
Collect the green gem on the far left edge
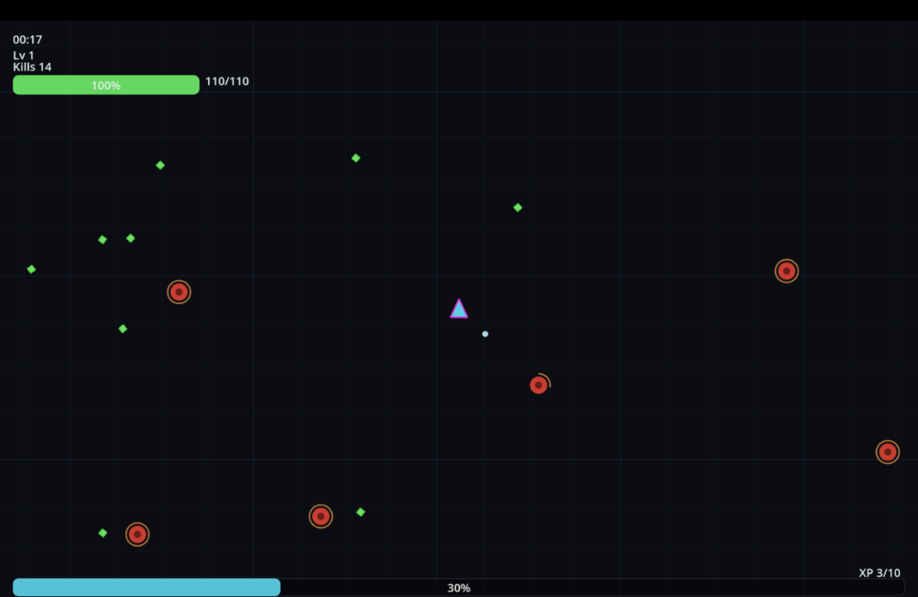32,269
